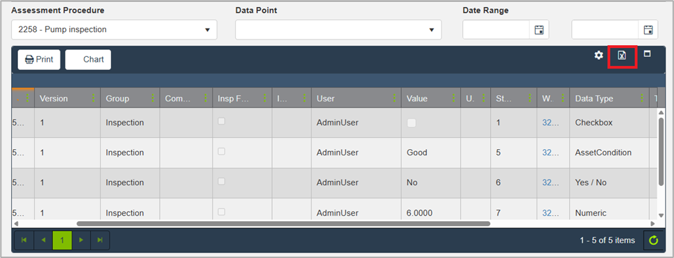Open the Data Point dropdown
The height and width of the screenshot is (258, 674).
(338, 30)
